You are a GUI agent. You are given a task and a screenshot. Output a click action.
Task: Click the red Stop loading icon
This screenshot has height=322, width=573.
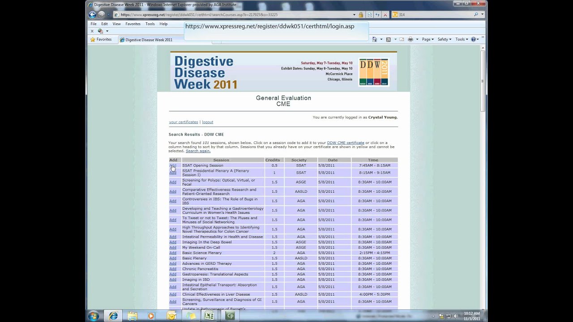coord(385,15)
